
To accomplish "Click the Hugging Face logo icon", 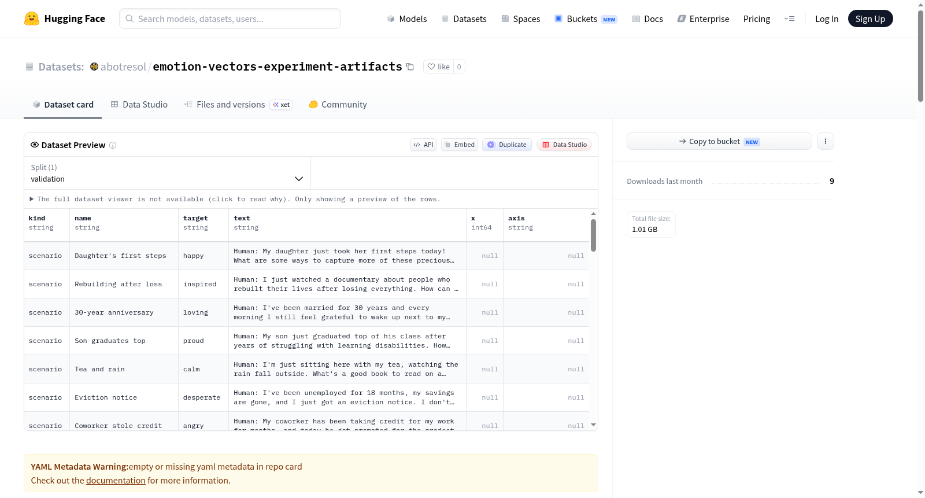I will pos(32,19).
